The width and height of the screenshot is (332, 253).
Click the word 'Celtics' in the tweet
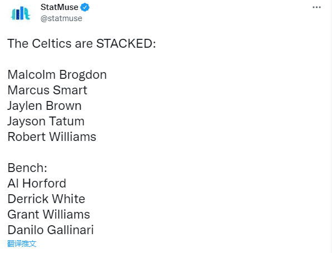click(52, 44)
